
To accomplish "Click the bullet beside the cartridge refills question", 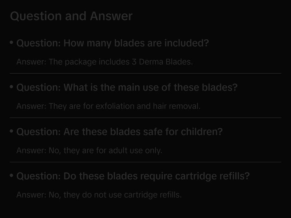I will click(12, 176).
